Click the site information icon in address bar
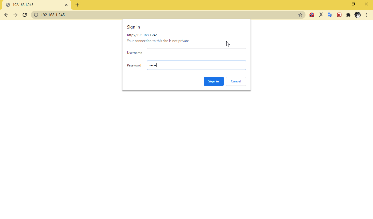 click(36, 15)
